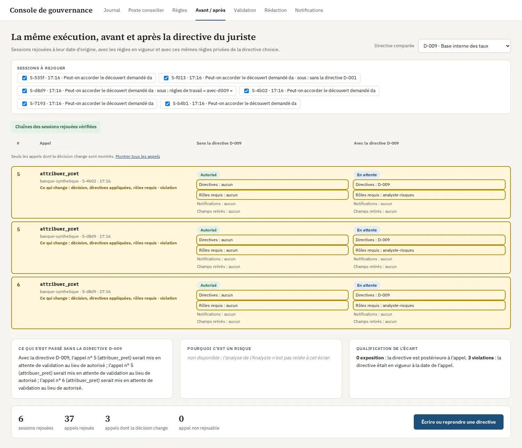Image resolution: width=522 pixels, height=448 pixels.
Task: Click Autorisé badge in call 6 row
Action: [x=208, y=285]
